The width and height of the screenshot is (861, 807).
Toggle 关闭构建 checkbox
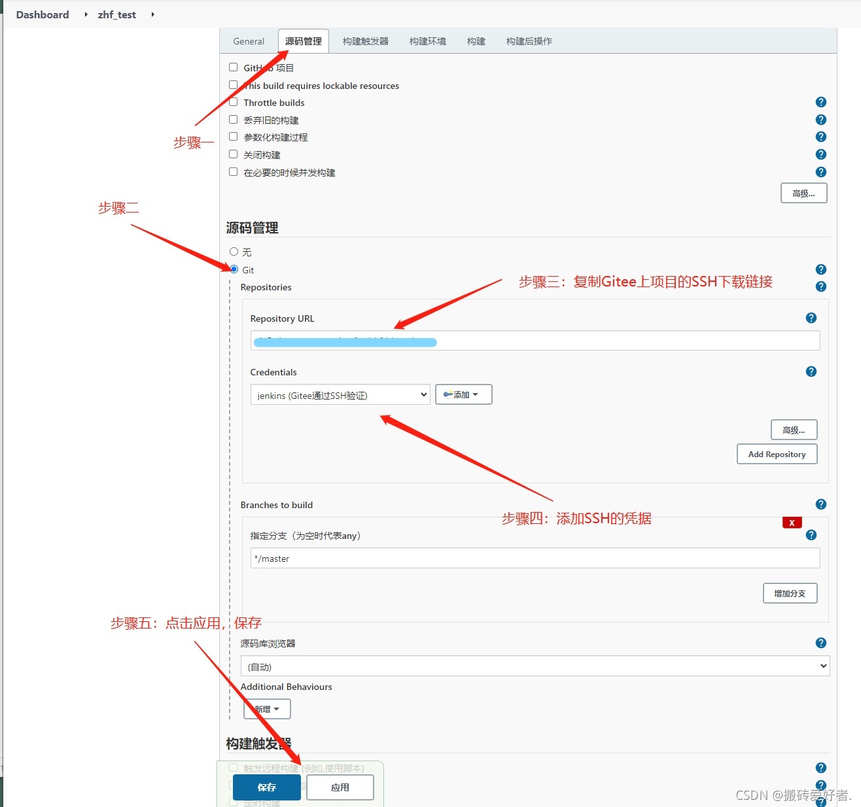[233, 154]
